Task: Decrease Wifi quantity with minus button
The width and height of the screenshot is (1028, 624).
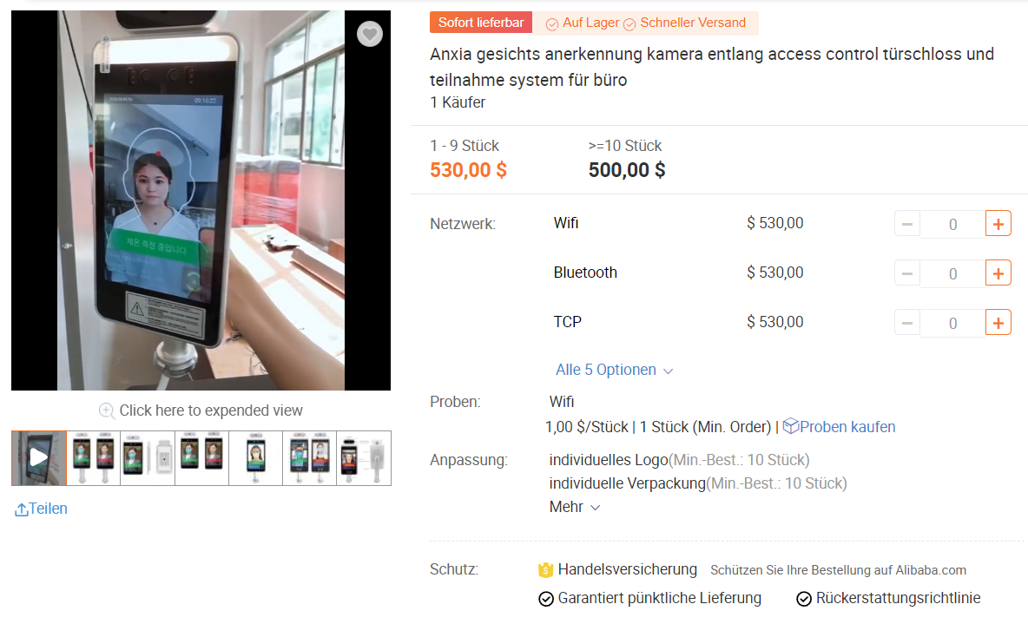Action: pos(907,224)
